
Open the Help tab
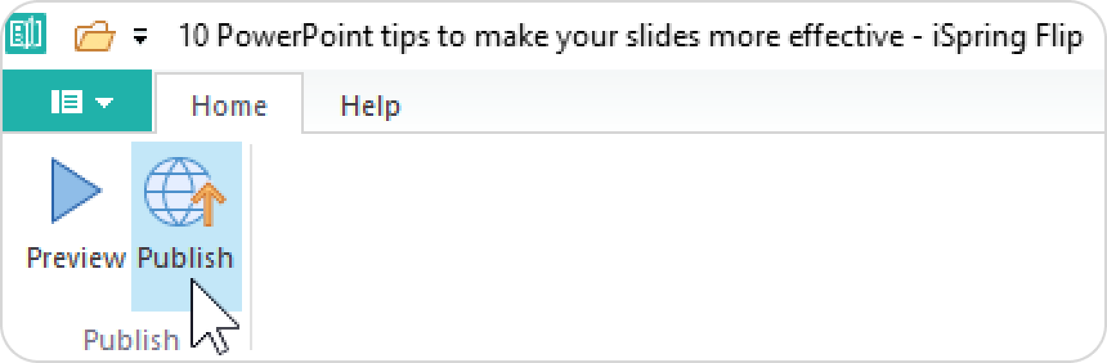tap(370, 105)
